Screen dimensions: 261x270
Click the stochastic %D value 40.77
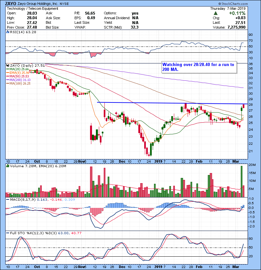[76, 233]
